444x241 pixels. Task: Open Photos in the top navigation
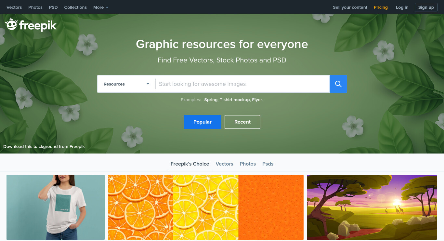coord(35,7)
